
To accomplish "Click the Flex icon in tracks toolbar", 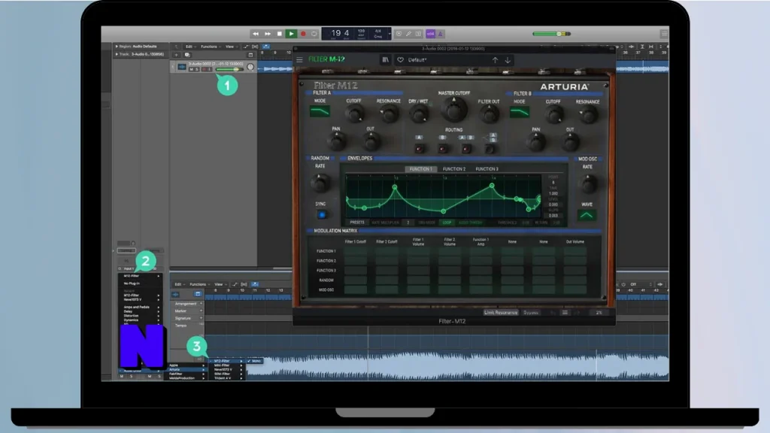I will pyautogui.click(x=256, y=47).
